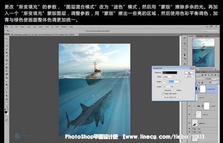Open the File menu
223x143 pixels.
coord(12,27)
